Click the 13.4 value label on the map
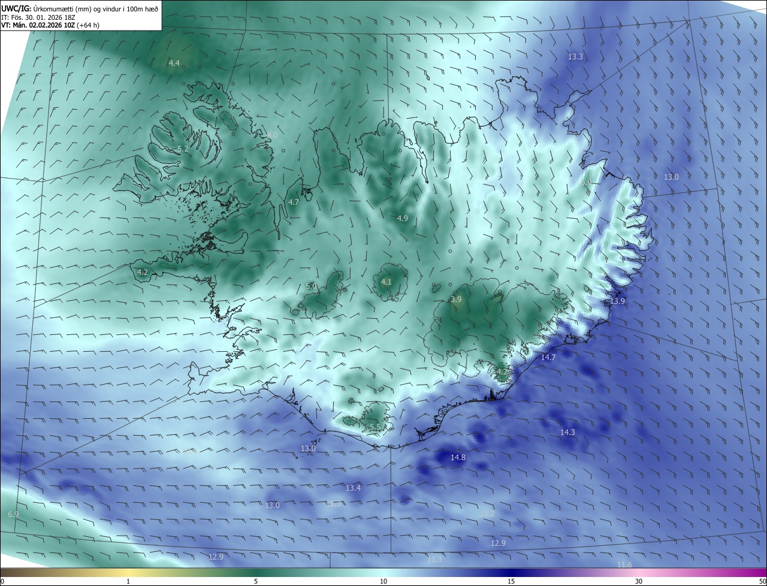The height and width of the screenshot is (586, 767). coord(354,488)
